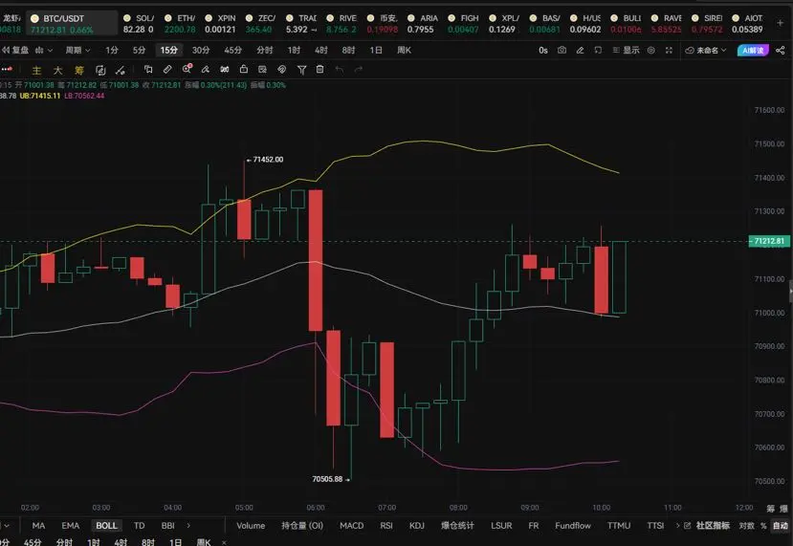Screen dimensions: 793x546
Task: Select the 1日 timeframe in top bar
Action: coord(376,50)
